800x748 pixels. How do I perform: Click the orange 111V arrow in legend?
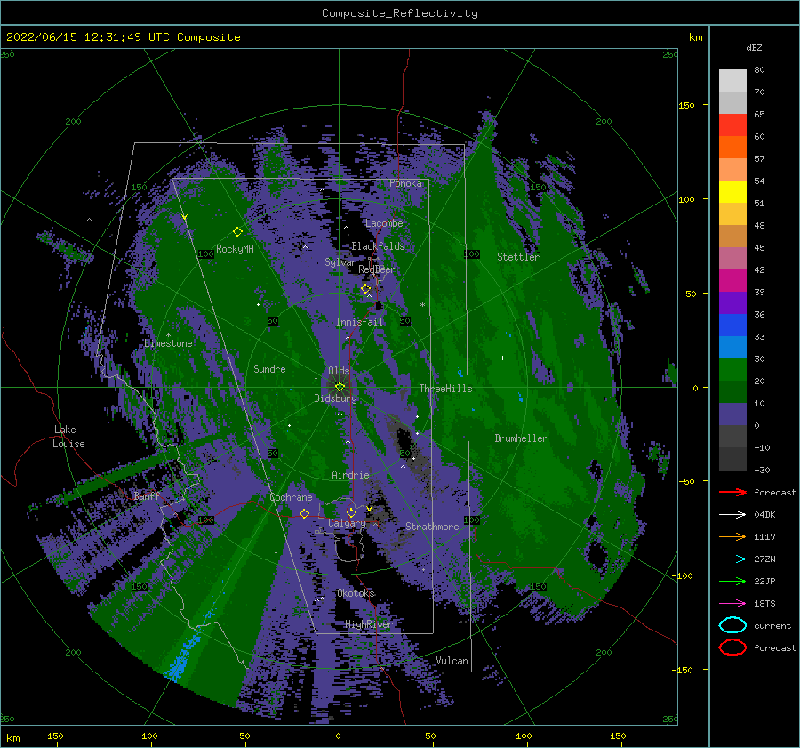[732, 536]
